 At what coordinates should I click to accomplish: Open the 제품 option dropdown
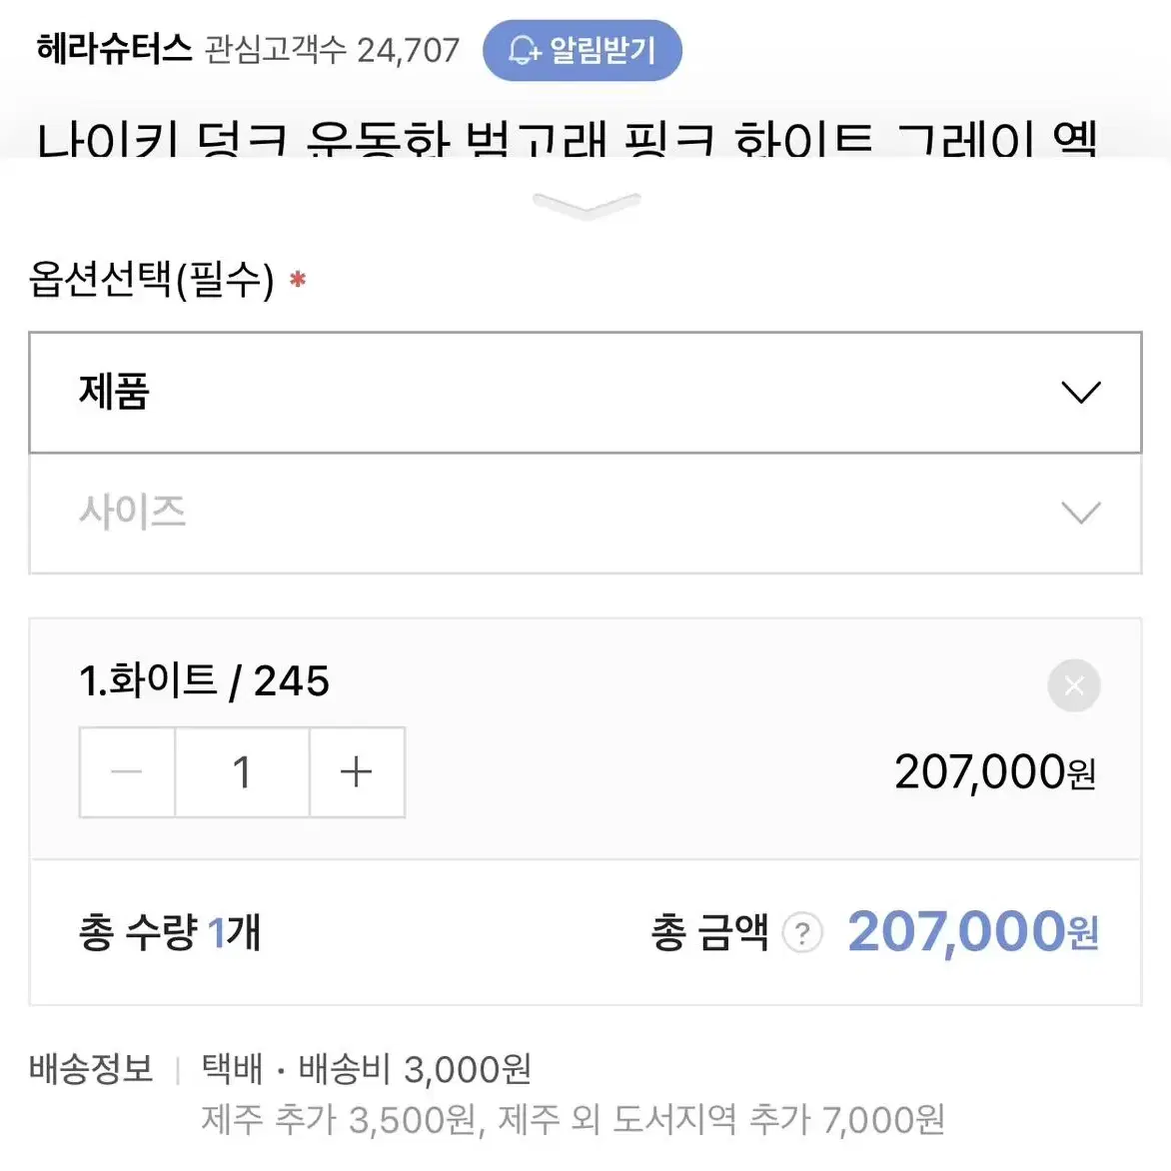point(585,392)
